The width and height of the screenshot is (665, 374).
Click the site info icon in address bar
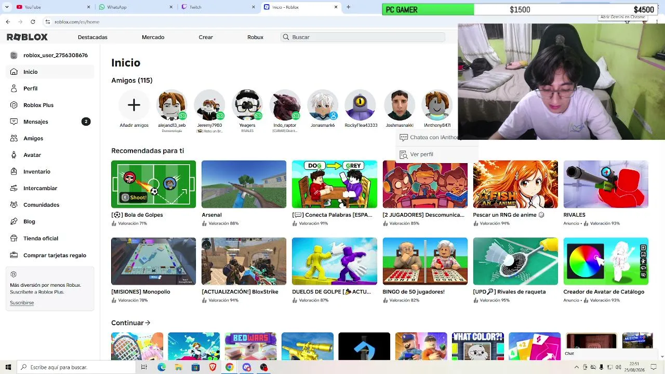[47, 22]
